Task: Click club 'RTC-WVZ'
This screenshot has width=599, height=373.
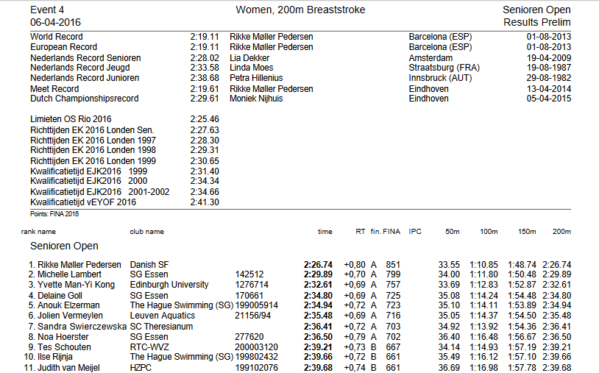Action: pos(149,347)
